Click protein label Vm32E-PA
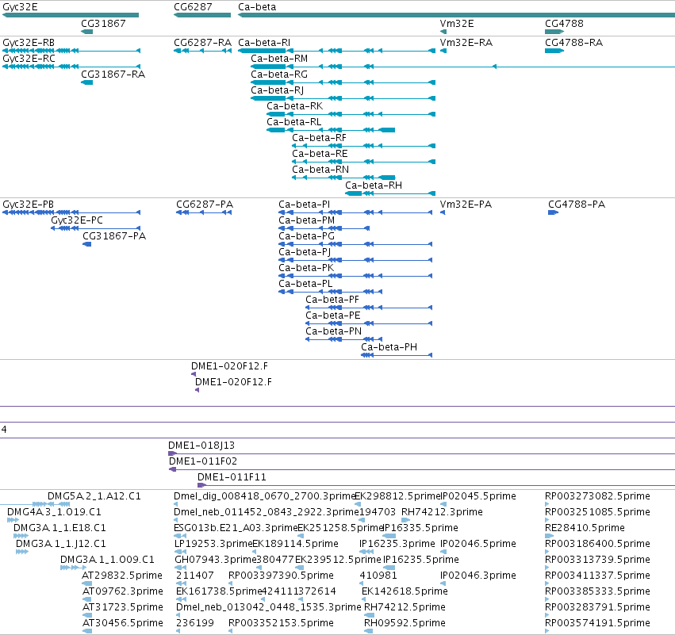Screen dimensions: 675x635 [466, 205]
